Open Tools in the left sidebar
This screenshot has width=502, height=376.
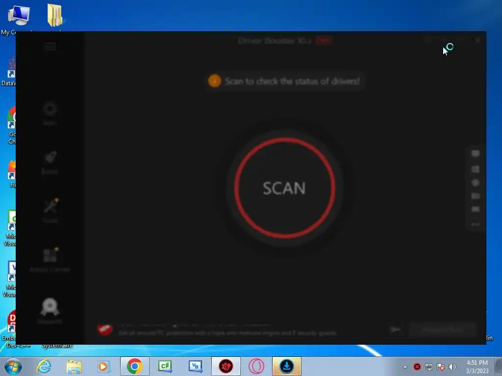point(50,210)
